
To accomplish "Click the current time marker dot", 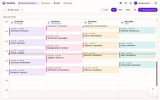I will click(9, 54).
